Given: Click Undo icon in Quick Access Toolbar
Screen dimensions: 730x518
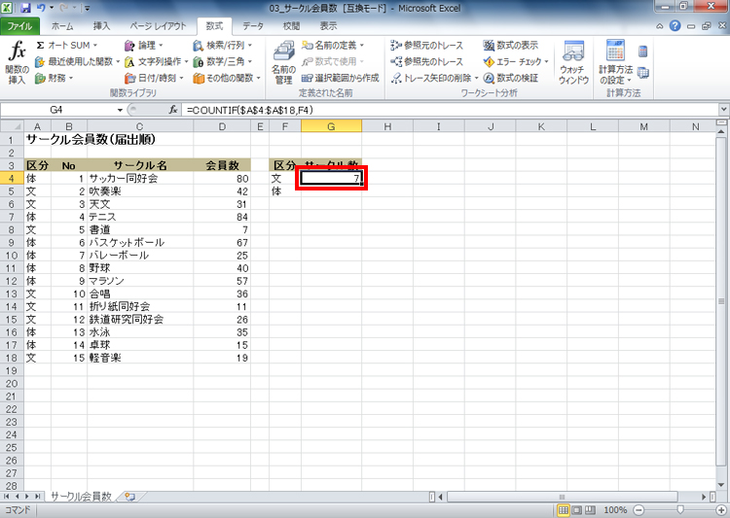Looking at the screenshot, I should click(41, 8).
